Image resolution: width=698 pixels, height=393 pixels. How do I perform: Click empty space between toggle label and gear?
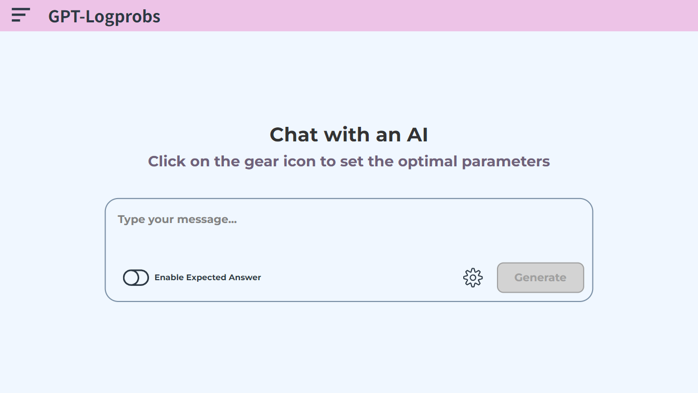pyautogui.click(x=364, y=278)
